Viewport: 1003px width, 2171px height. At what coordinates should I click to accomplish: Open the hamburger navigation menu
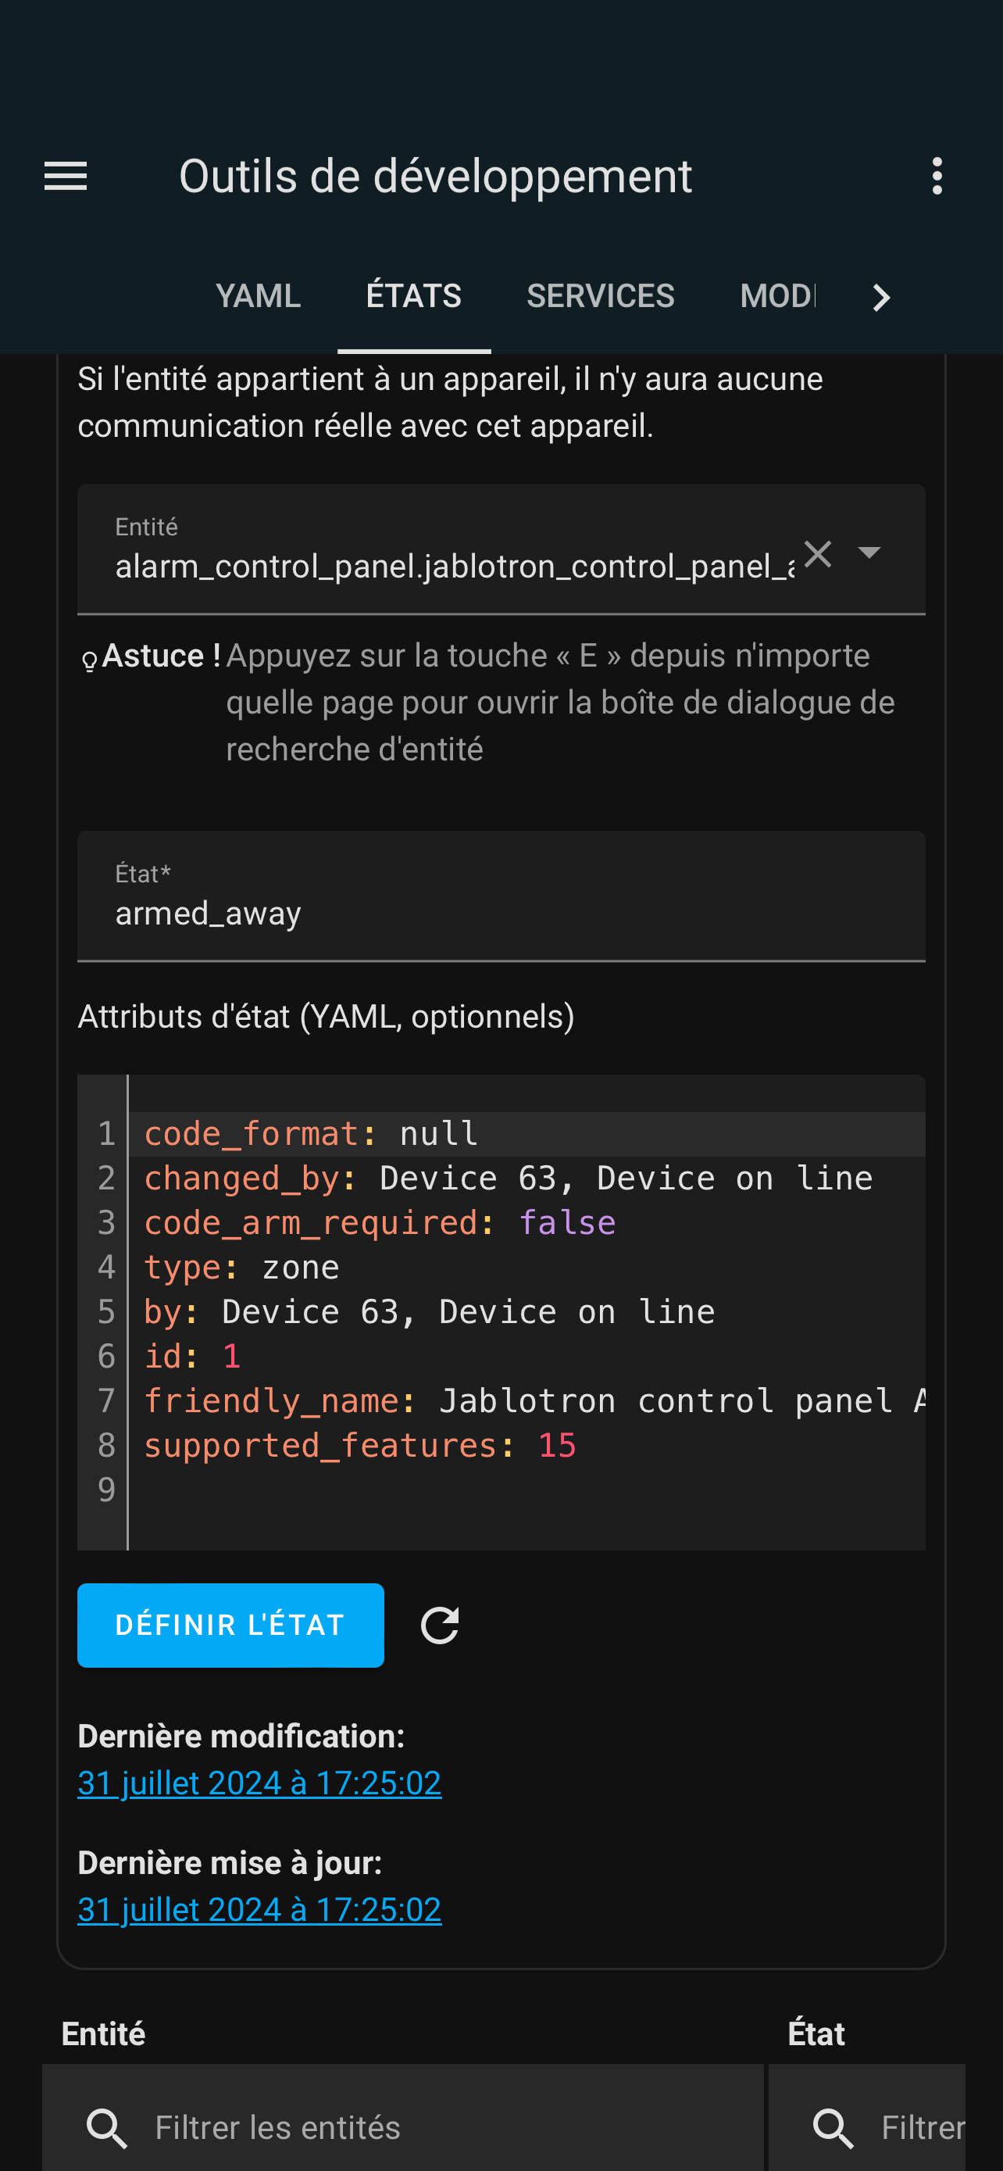pyautogui.click(x=66, y=176)
